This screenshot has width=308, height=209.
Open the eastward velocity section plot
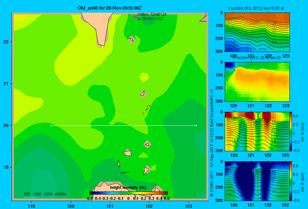point(257,181)
